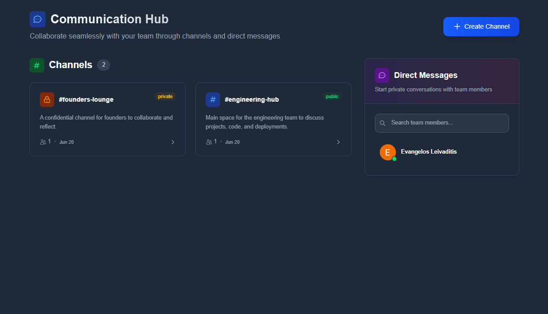
Task: Click the Jun 20 date on #founders-lounge
Action: (x=67, y=142)
